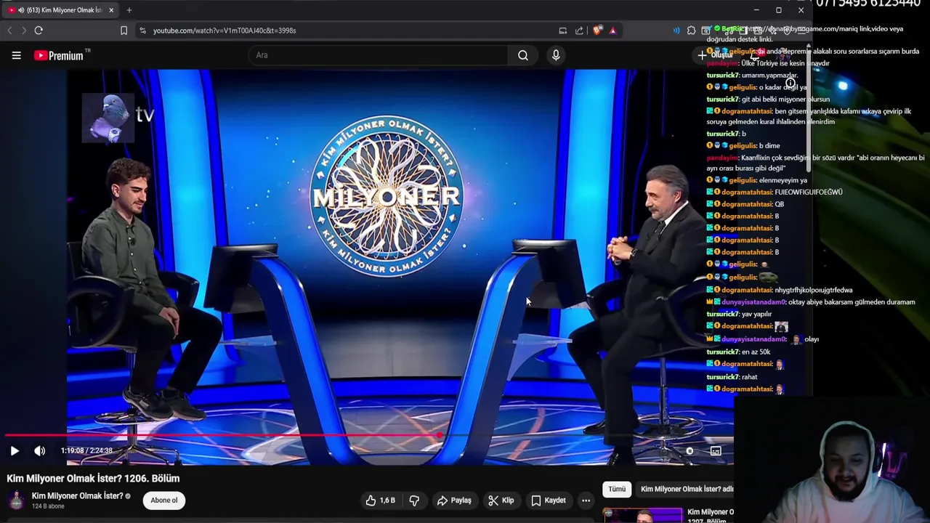
Task: Toggle the autoplay switch in player
Action: click(x=690, y=451)
